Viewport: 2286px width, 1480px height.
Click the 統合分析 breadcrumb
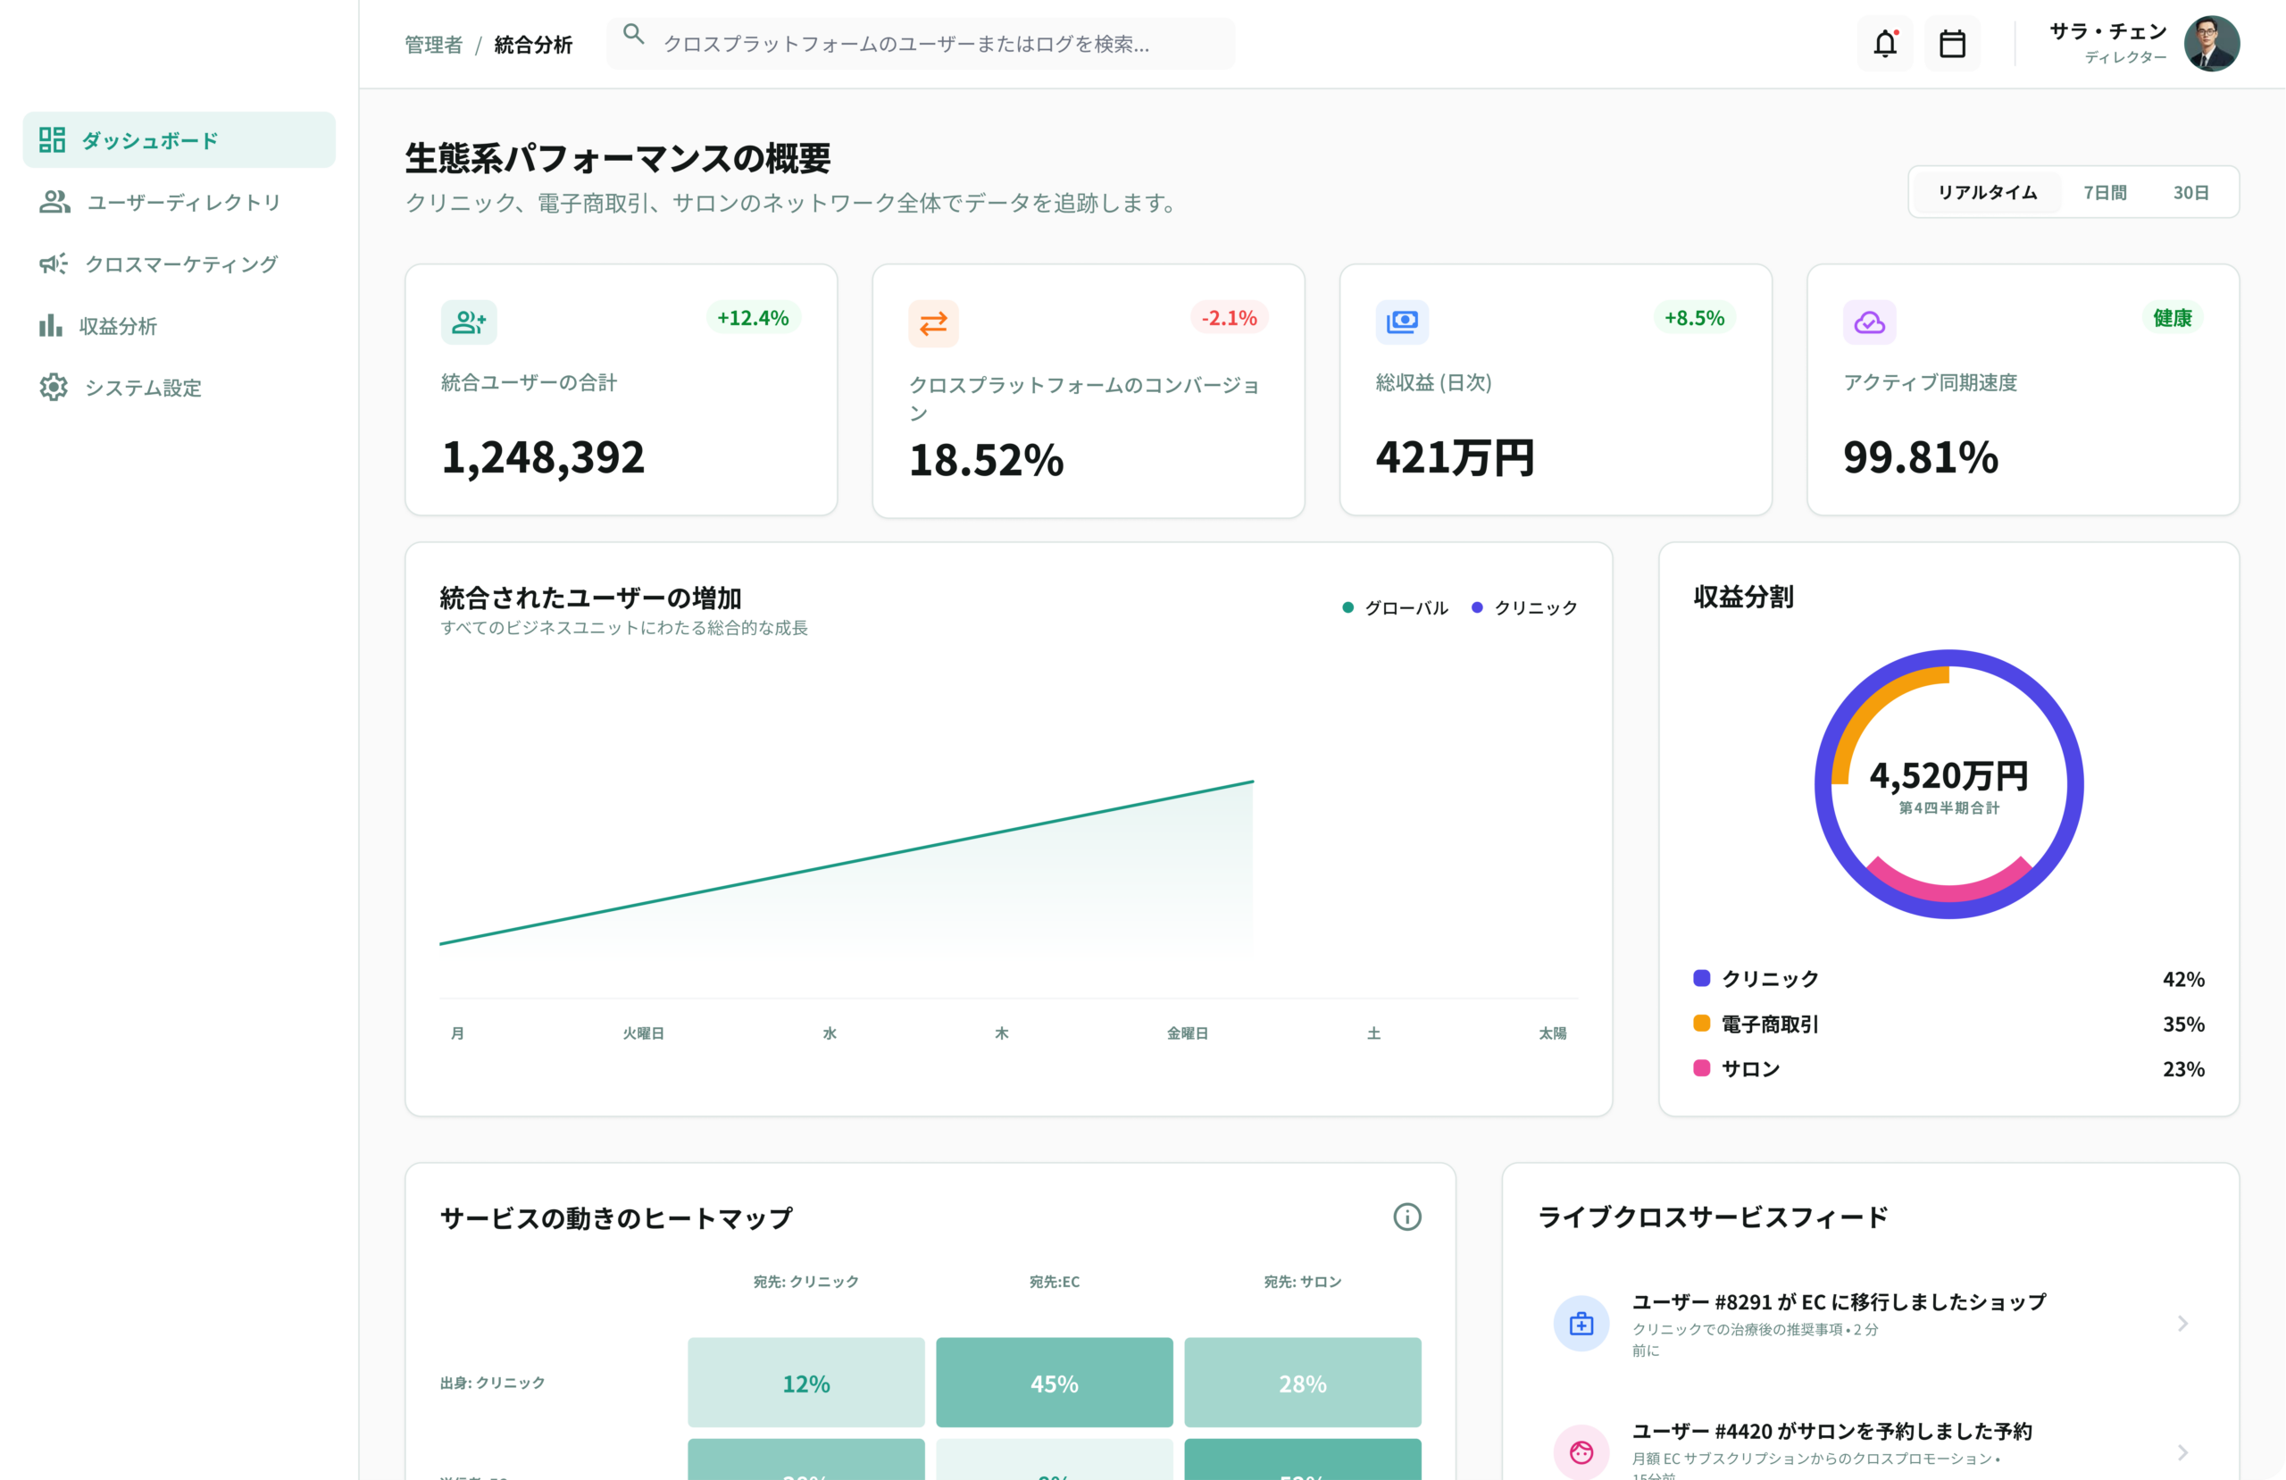tap(533, 44)
